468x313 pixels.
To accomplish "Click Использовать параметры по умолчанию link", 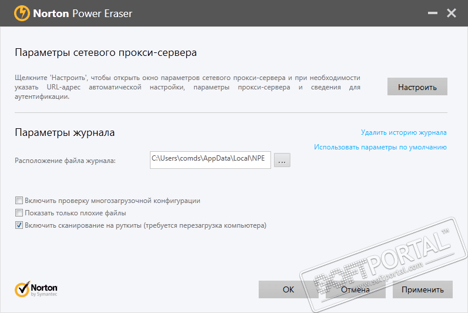I will click(380, 147).
